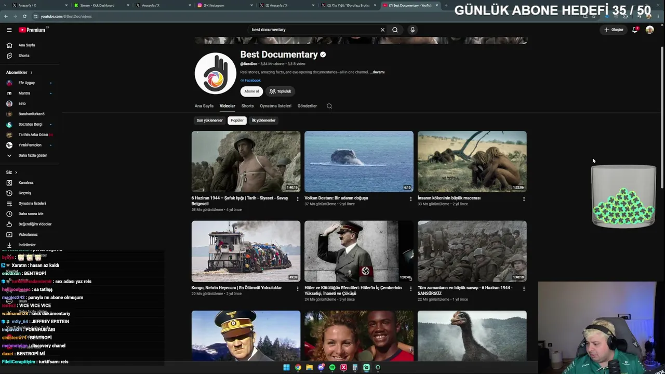
Task: Open YırtıkPantolon subscription channel
Action: click(x=30, y=145)
